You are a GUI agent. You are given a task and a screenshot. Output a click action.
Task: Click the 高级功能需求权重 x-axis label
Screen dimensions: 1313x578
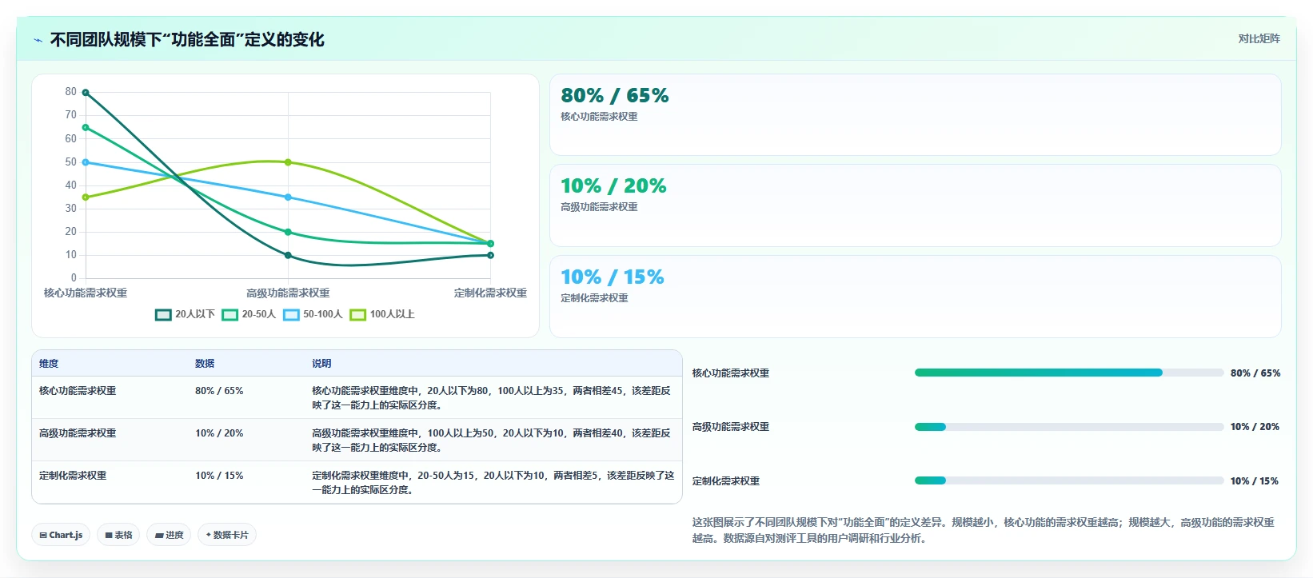288,293
